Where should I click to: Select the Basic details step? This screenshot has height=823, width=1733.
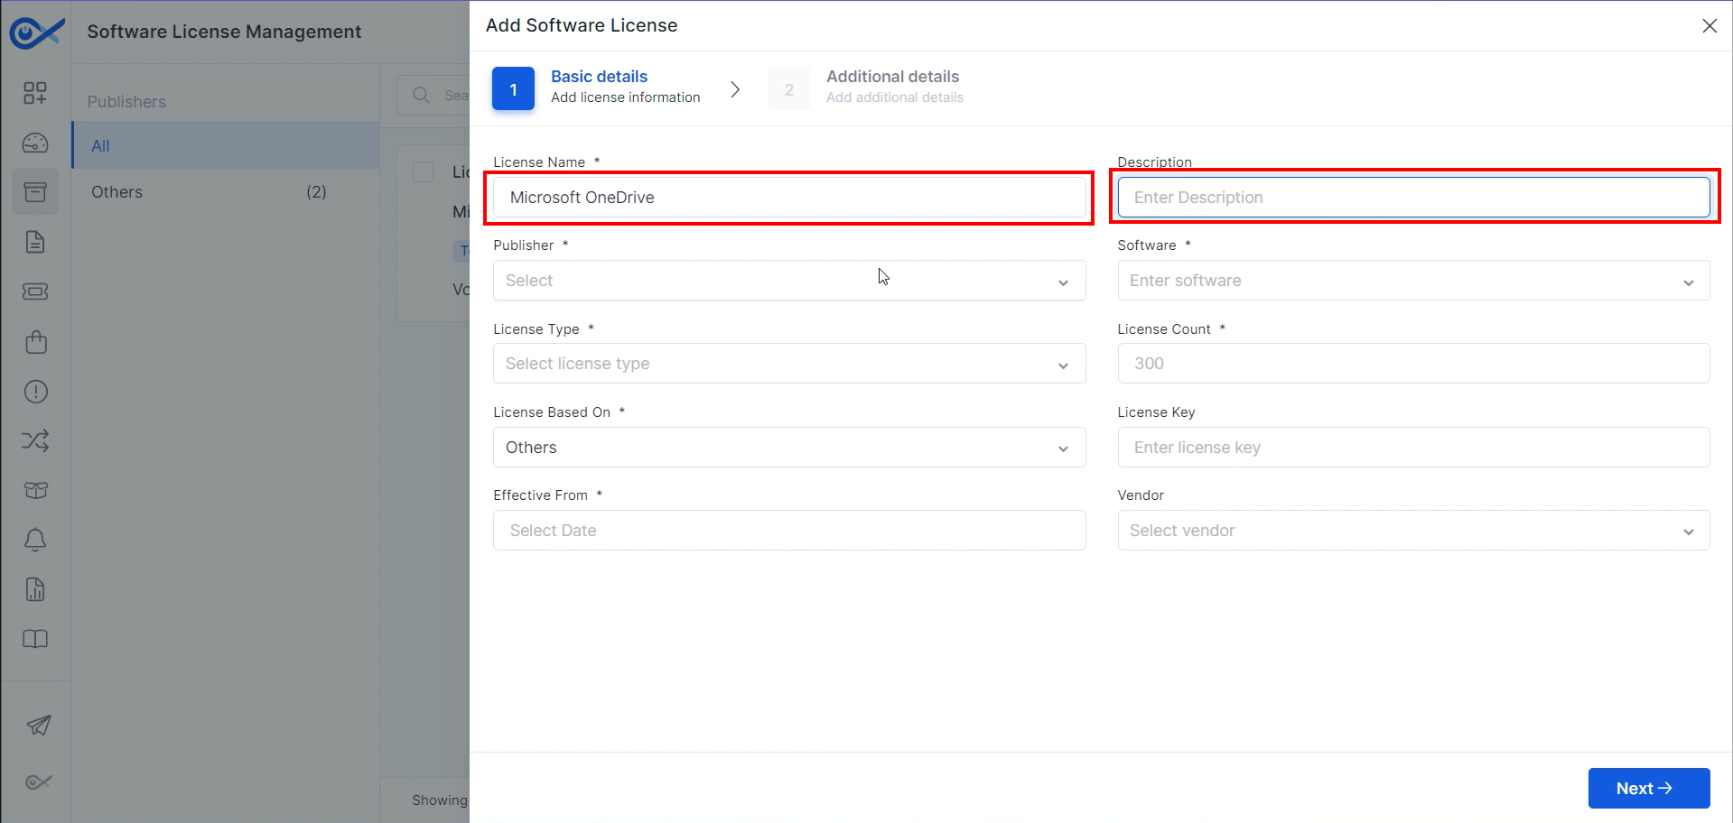pos(599,87)
